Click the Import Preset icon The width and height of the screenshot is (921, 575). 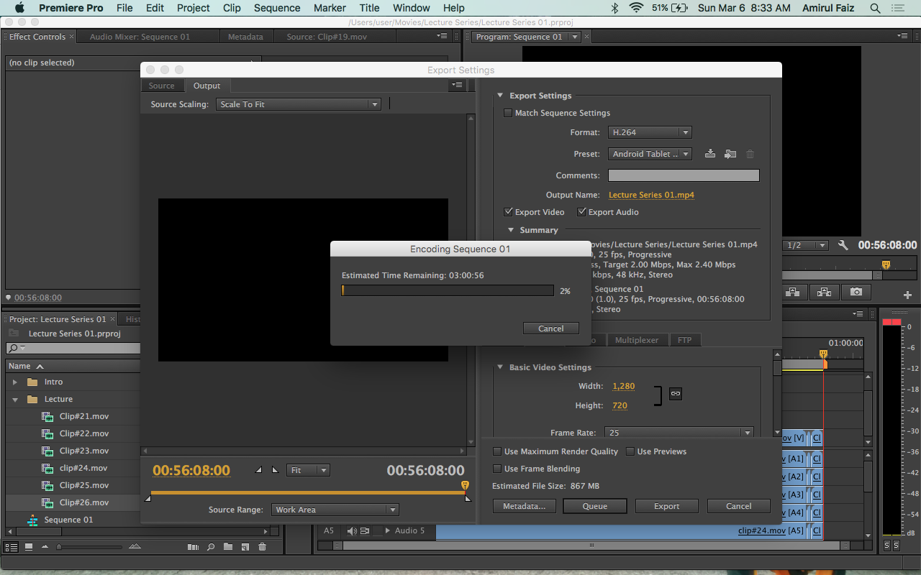730,154
